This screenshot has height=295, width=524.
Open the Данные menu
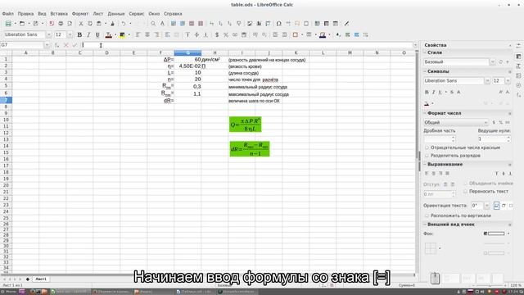(x=116, y=14)
